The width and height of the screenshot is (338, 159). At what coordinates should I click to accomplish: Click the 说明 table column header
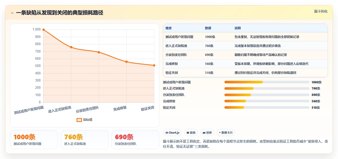pyautogui.click(x=238, y=28)
